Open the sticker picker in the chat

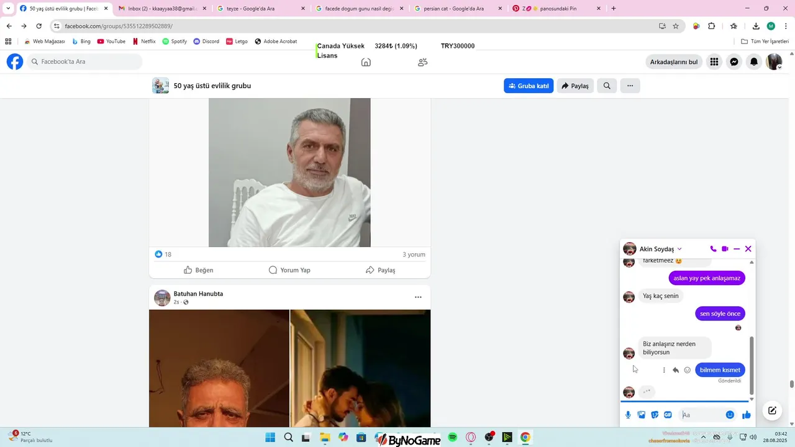(655, 415)
